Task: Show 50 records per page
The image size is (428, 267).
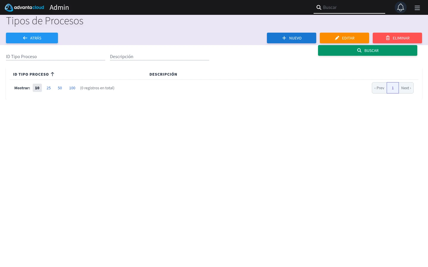Action: pos(60,88)
